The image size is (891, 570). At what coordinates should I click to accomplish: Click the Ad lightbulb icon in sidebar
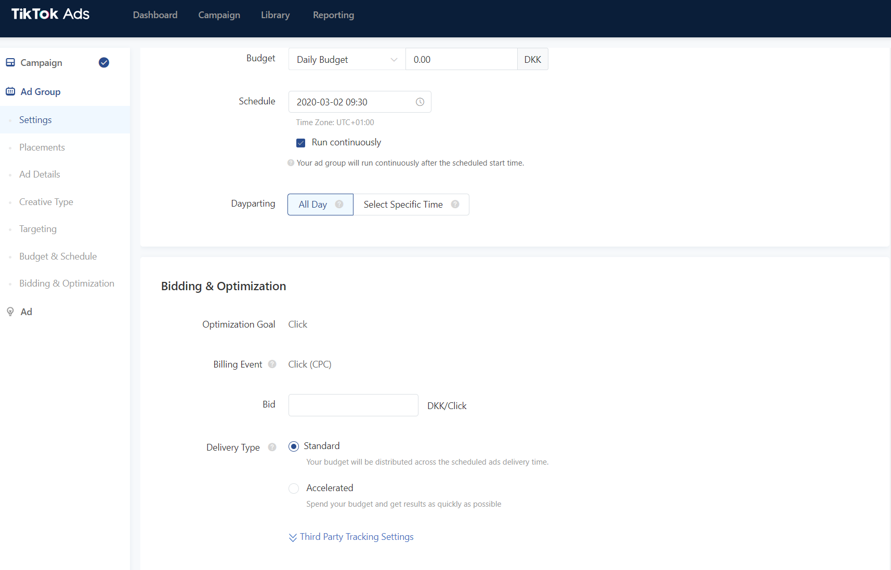click(x=10, y=311)
